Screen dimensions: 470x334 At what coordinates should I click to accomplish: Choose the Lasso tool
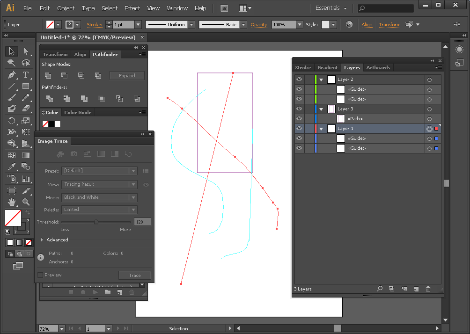coord(26,63)
